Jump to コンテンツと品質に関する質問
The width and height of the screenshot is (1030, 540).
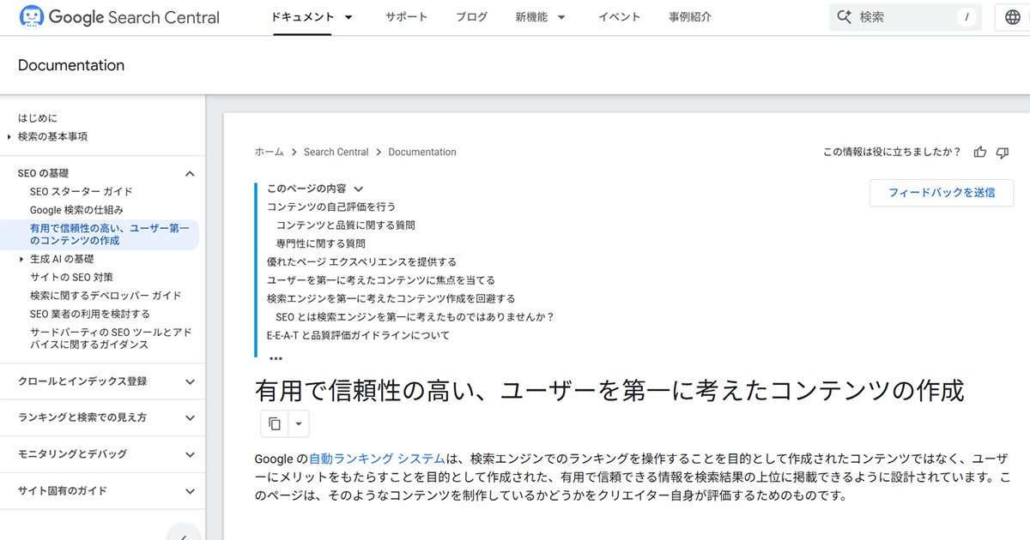(x=346, y=225)
